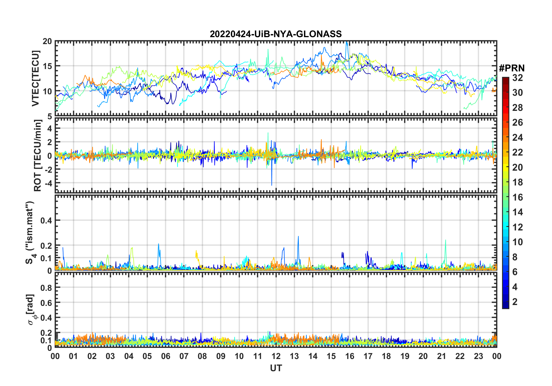Click the PRN rainbow colorbar
Viewport: 552px width, 386px height.
(505, 193)
